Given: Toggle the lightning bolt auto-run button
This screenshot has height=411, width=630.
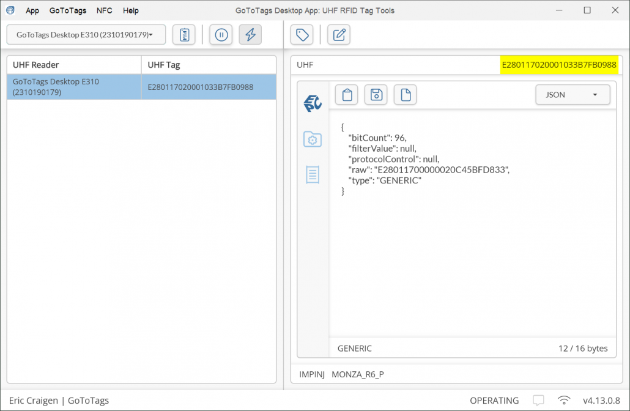Looking at the screenshot, I should [250, 35].
